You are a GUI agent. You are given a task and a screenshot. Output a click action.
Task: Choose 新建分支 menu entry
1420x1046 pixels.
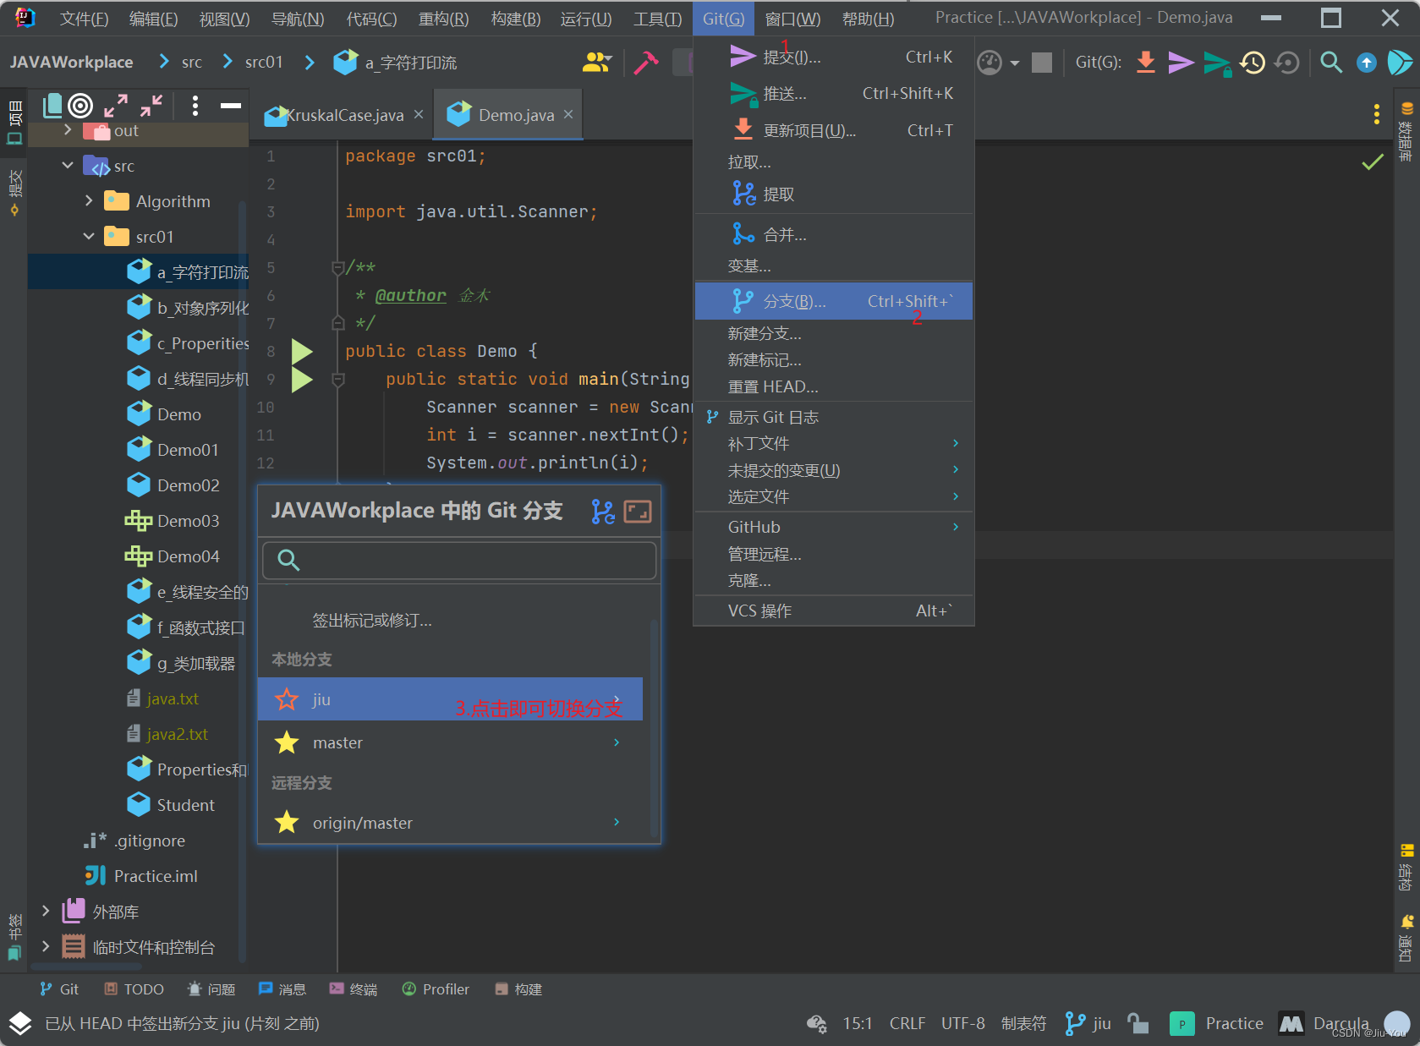pos(834,333)
